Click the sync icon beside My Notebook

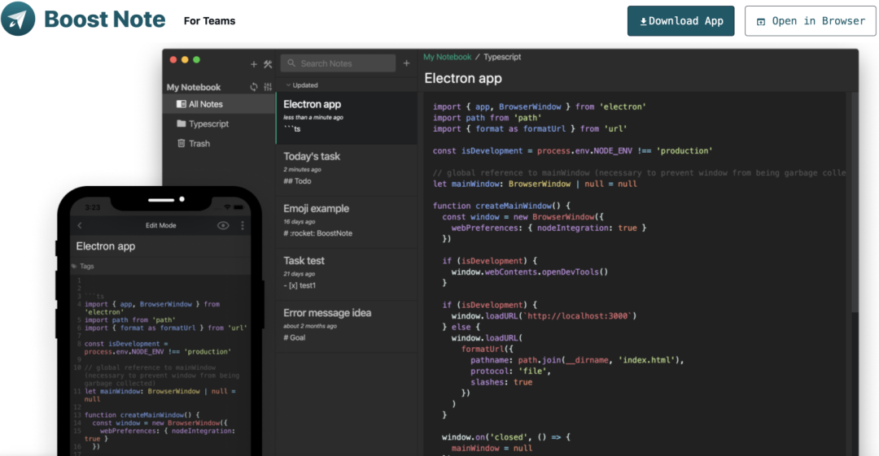pos(254,87)
